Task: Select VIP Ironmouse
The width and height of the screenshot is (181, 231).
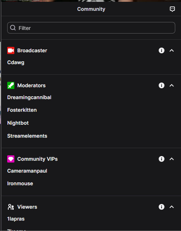Action: [x=20, y=183]
